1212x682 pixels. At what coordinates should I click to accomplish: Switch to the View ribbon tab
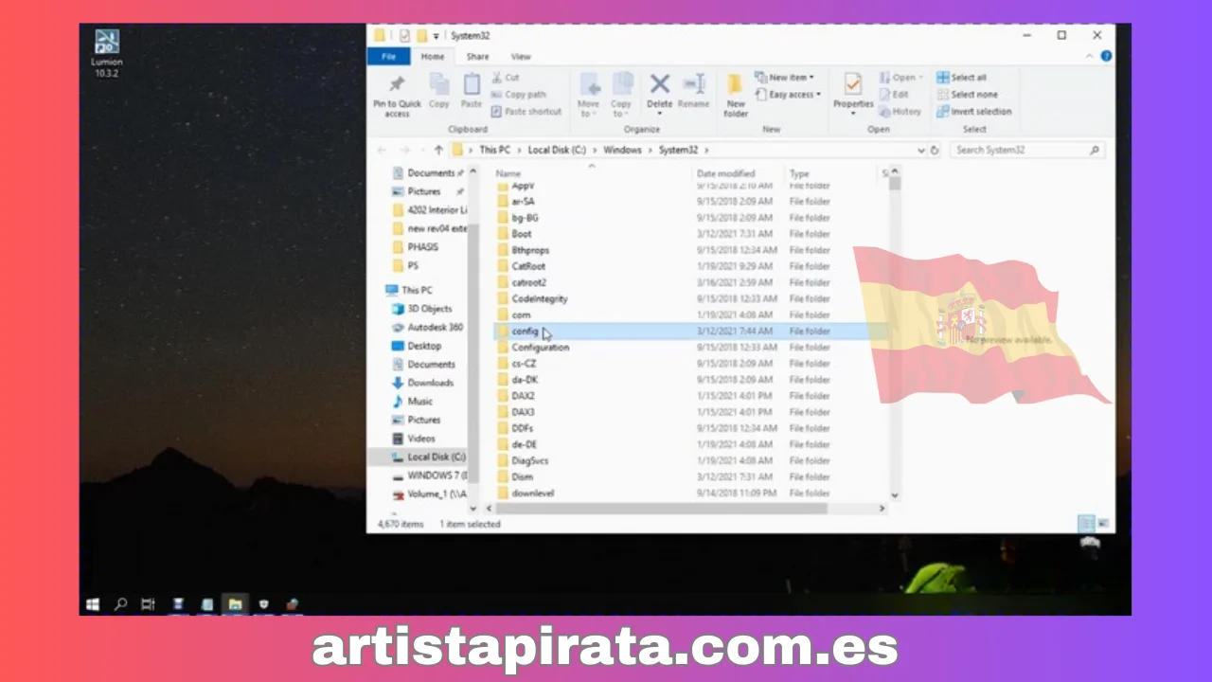(x=521, y=57)
